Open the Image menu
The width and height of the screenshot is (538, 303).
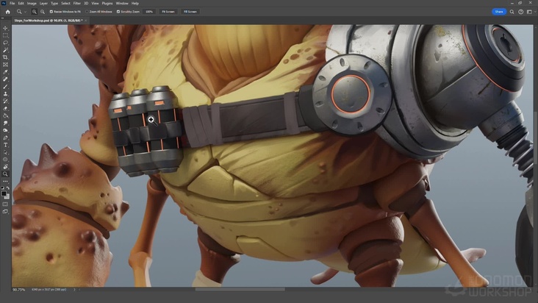tap(32, 3)
